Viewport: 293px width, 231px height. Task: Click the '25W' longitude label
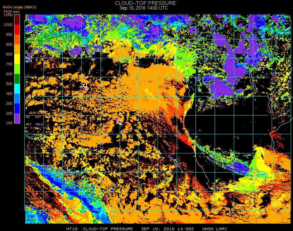click(45, 20)
